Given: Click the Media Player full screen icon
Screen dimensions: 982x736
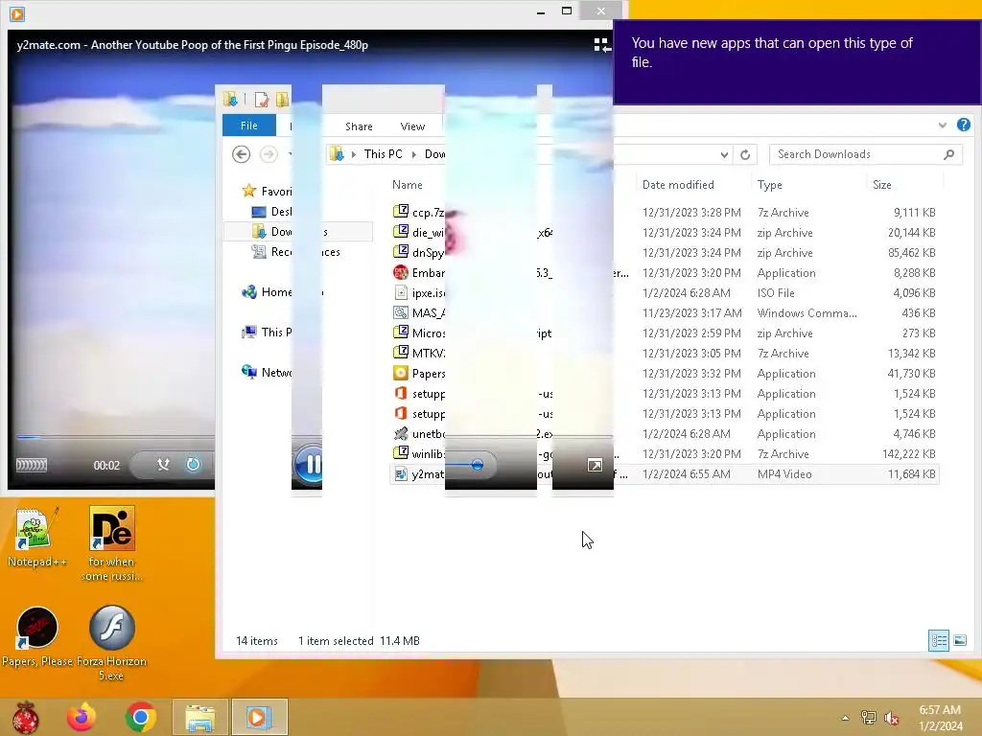Looking at the screenshot, I should coord(595,465).
